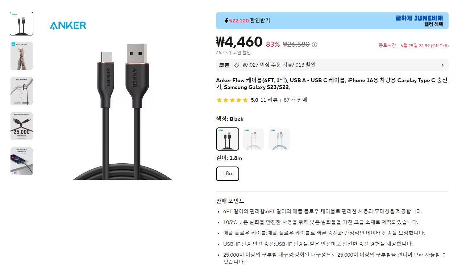Select the light blue cable color option
This screenshot has width=458, height=265.
click(280, 139)
